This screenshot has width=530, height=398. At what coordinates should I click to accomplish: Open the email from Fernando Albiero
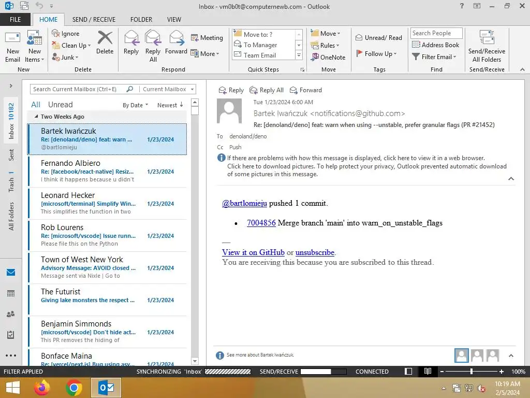pos(108,171)
